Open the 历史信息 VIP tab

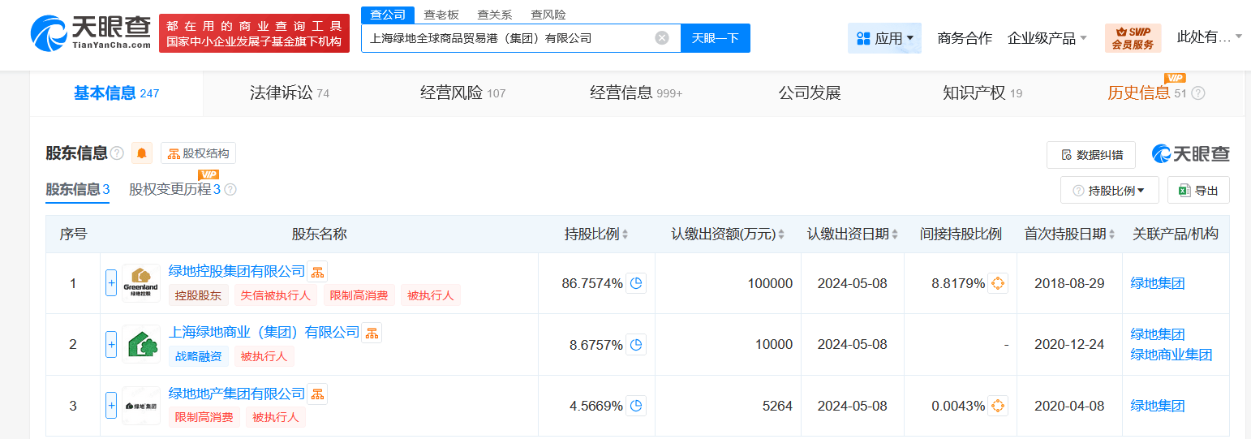point(1147,93)
